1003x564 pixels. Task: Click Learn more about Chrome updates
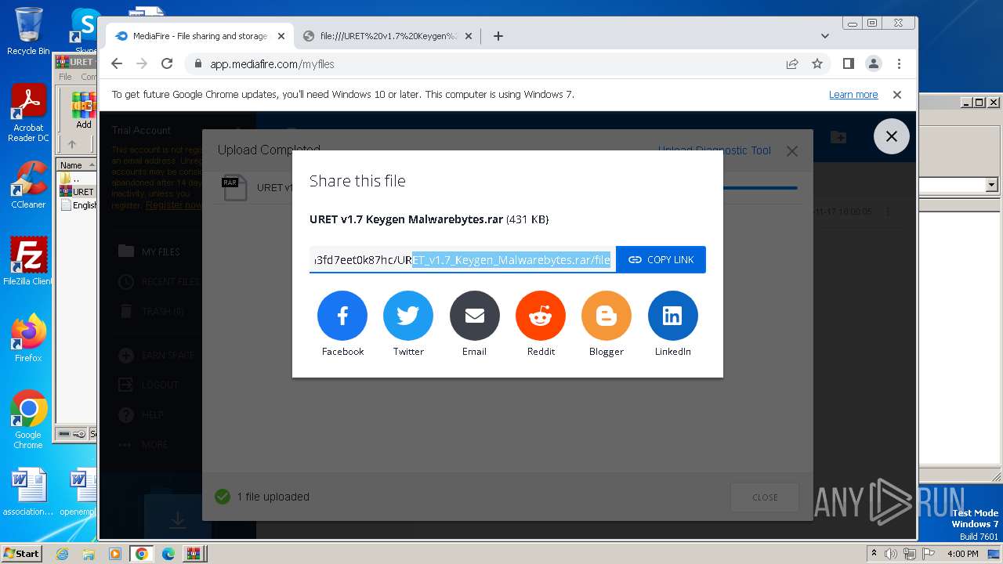853,95
